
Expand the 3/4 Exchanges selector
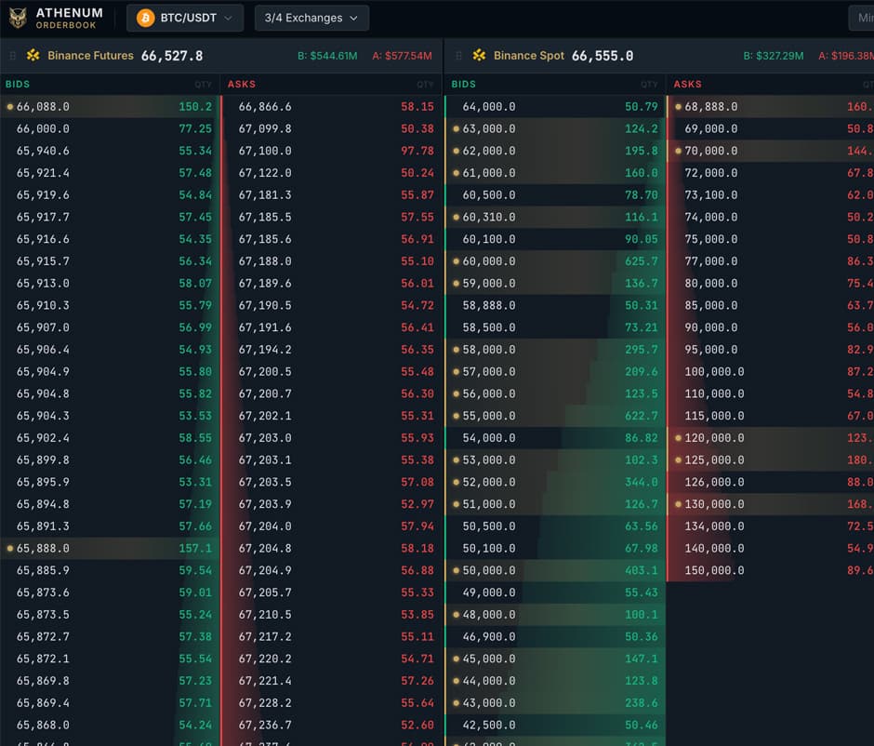(311, 18)
